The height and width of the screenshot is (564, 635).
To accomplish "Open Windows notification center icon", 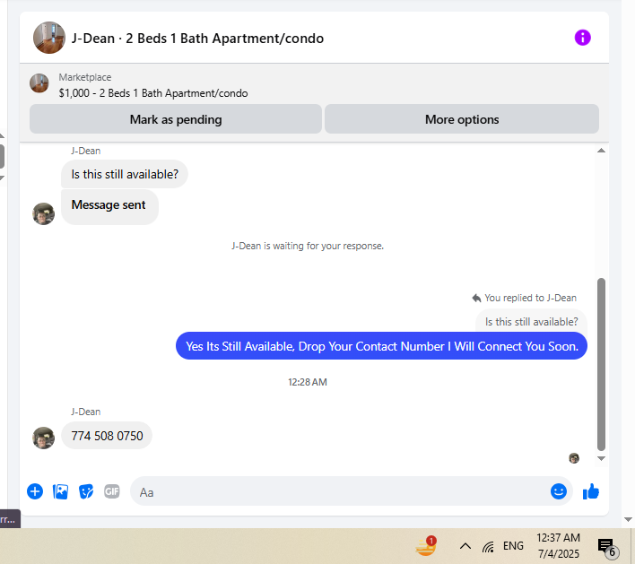I will (x=606, y=547).
